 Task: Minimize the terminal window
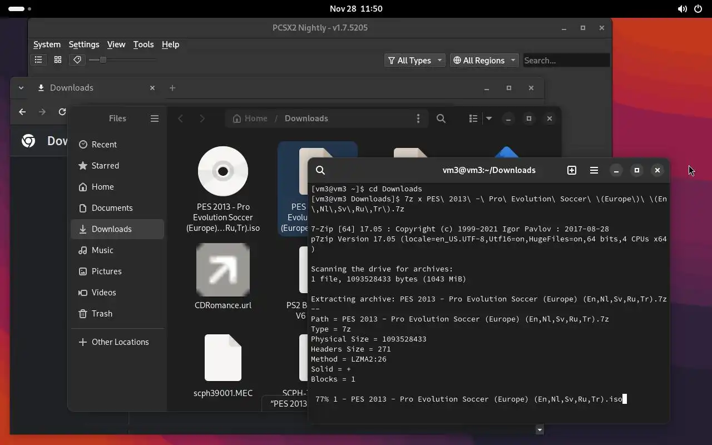tap(616, 170)
